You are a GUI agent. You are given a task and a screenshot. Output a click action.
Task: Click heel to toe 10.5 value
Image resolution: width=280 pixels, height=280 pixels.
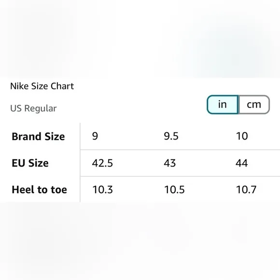(174, 189)
